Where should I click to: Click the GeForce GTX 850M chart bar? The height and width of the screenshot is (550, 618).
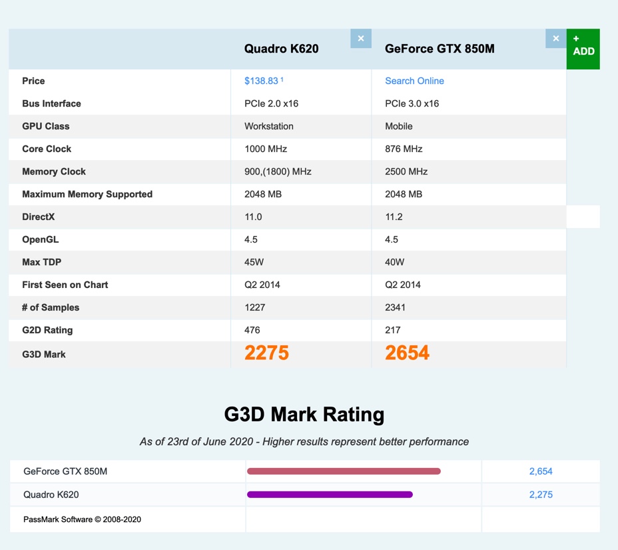point(344,471)
